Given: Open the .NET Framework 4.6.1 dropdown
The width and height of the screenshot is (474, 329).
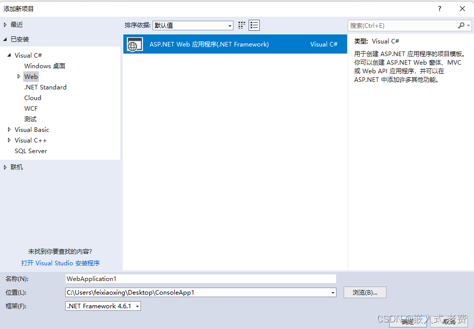Looking at the screenshot, I should pos(136,306).
